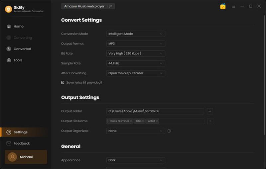Click the user avatar icon
The width and height of the screenshot is (266, 169).
coord(12,157)
